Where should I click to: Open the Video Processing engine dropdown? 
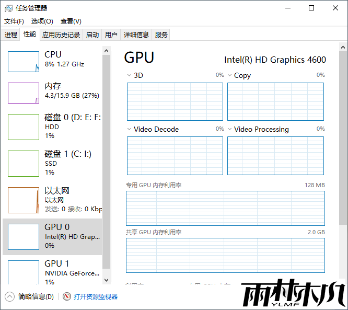[230, 129]
